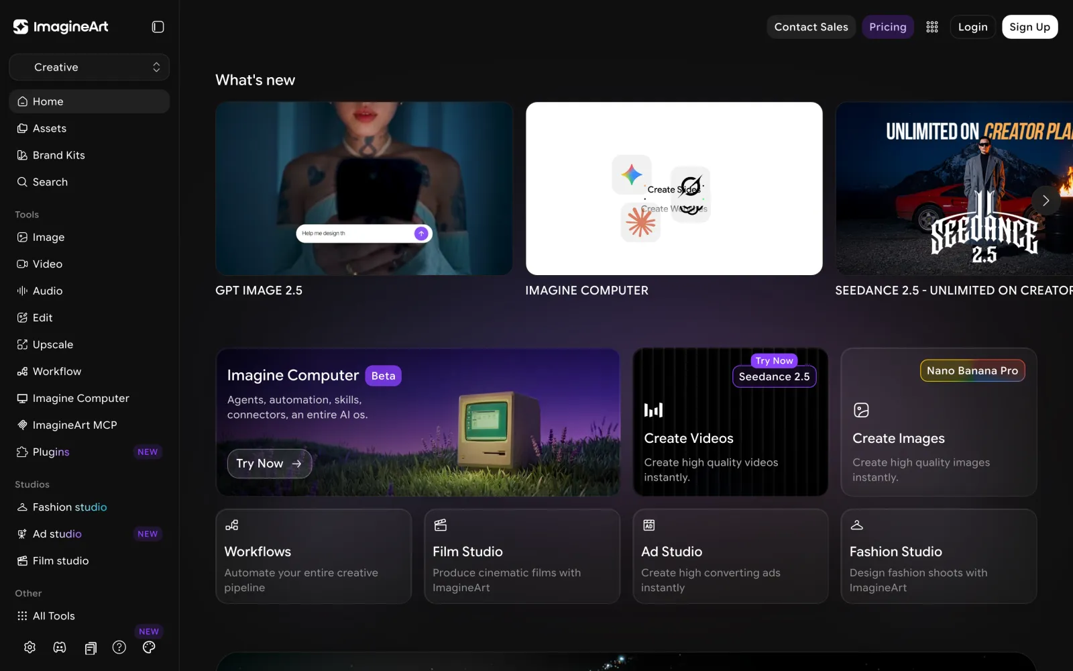
Task: Open the apps grid icon in header
Action: click(x=932, y=27)
